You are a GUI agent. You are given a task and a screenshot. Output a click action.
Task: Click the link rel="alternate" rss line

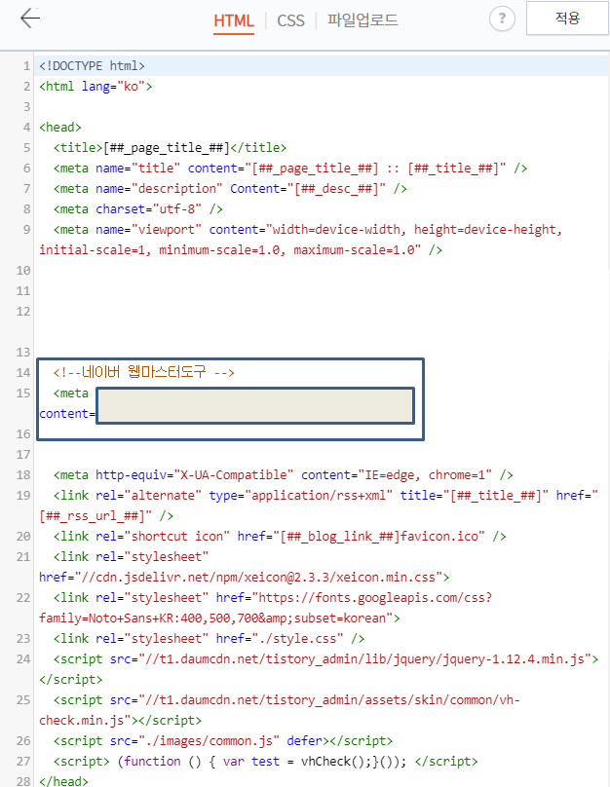[x=325, y=496]
